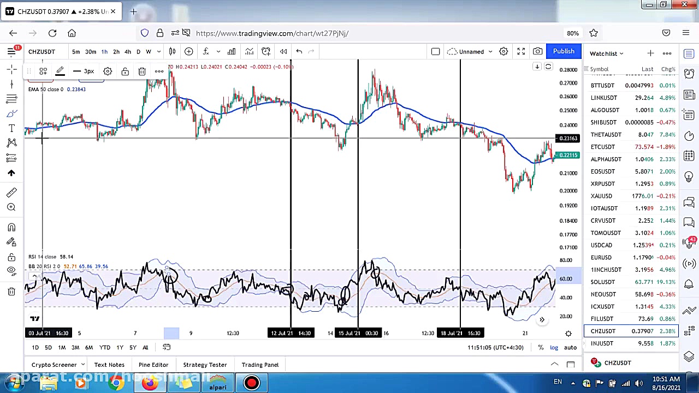Set date range to 1M
Viewport: 699px width, 393px height.
click(62, 348)
